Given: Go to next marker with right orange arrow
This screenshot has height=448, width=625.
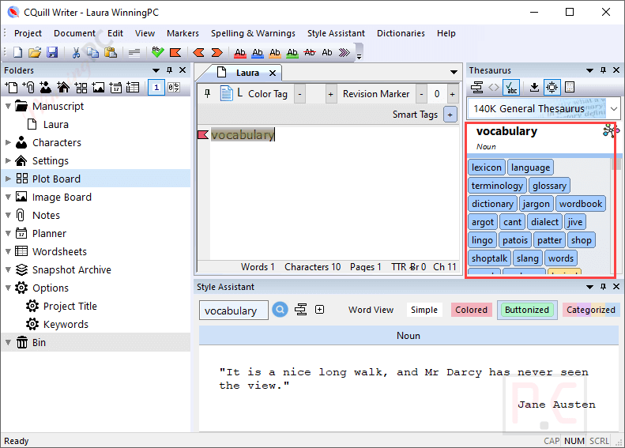Looking at the screenshot, I should 216,52.
